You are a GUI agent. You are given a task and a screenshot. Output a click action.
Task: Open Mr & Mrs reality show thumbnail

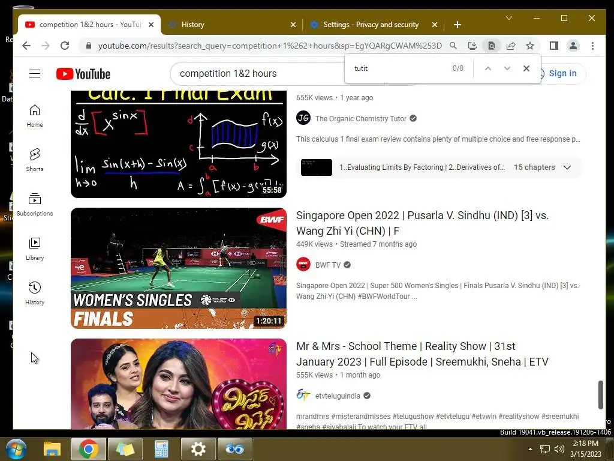[x=179, y=384]
